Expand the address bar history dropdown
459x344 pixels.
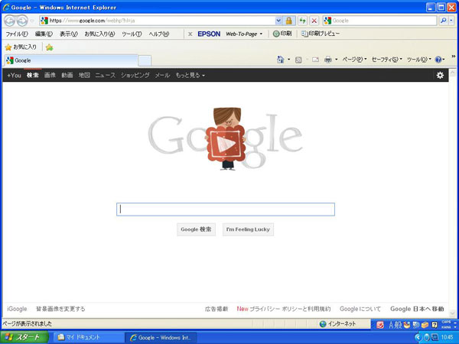tap(278, 21)
